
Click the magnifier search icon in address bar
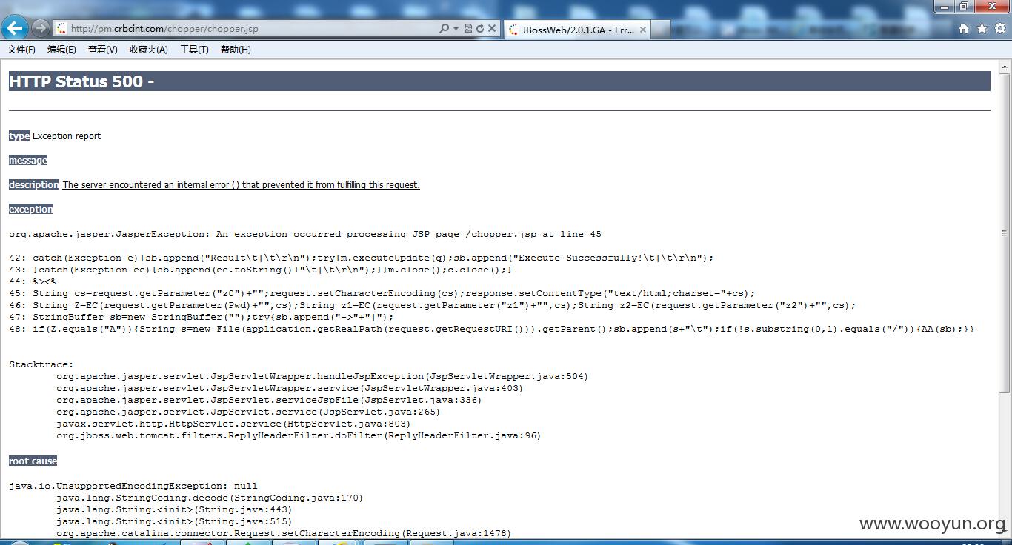point(444,29)
